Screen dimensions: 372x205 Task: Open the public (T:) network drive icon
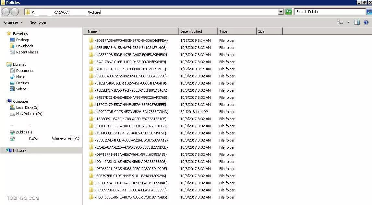point(12,132)
